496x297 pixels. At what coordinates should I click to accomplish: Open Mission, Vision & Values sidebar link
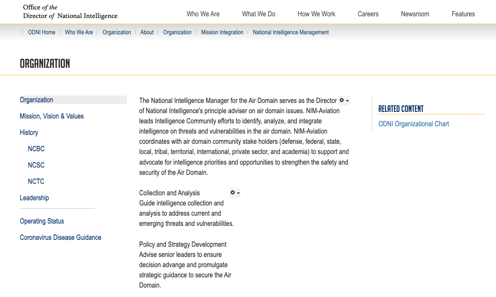click(52, 116)
